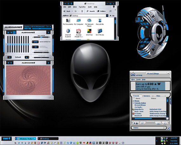
Task: Open the Xfire username dropdown bar
Action: (158, 73)
